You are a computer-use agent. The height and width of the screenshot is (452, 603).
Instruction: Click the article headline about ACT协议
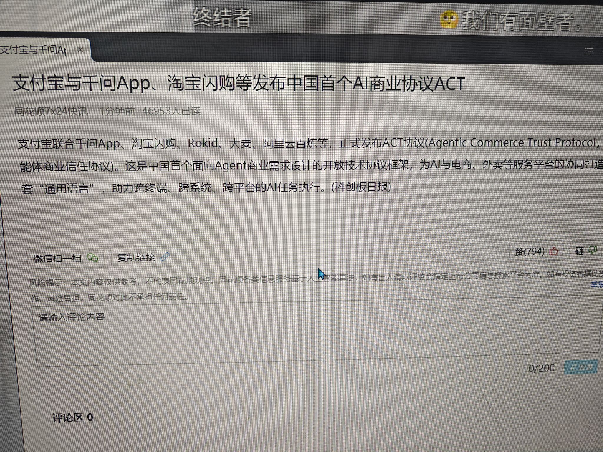coord(238,84)
